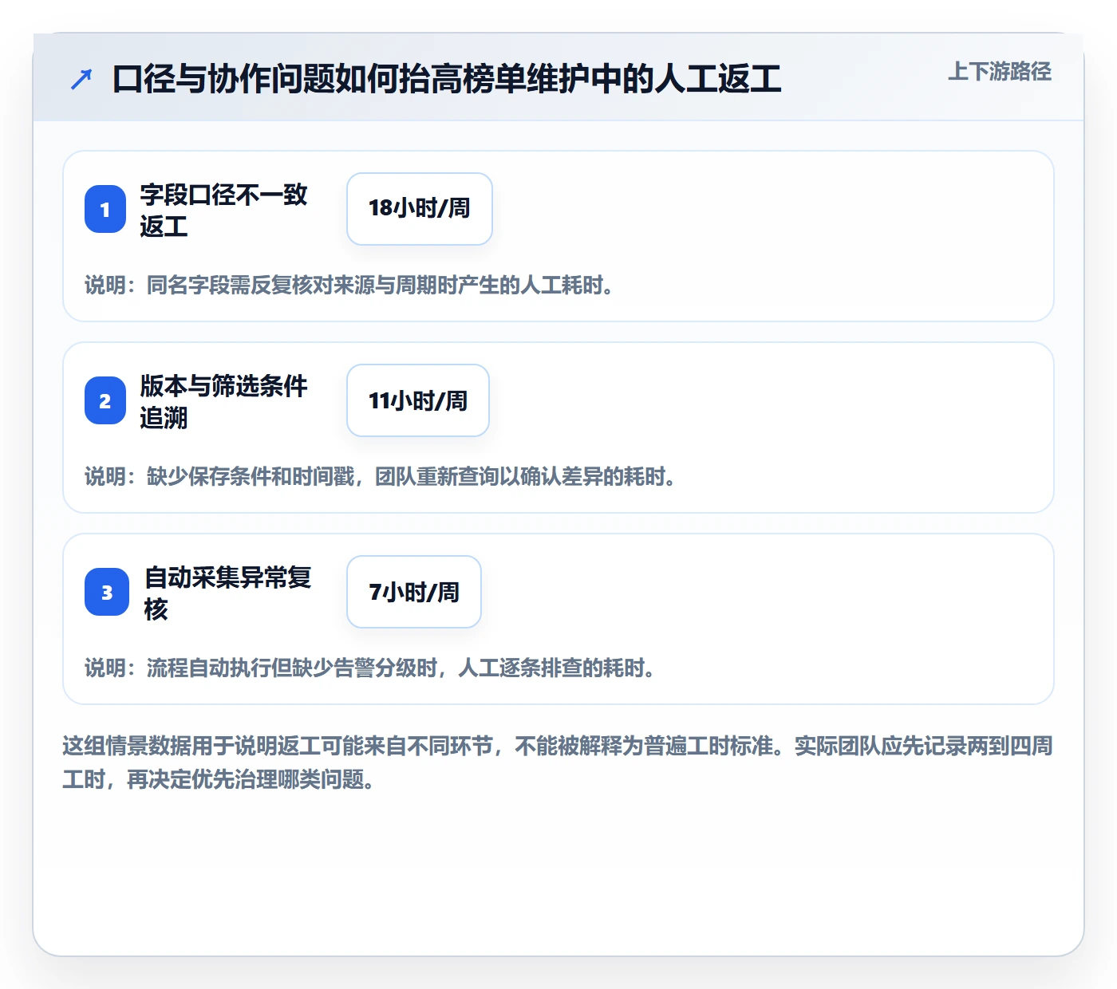
Task: Click the number 3 badge
Action: click(x=107, y=592)
